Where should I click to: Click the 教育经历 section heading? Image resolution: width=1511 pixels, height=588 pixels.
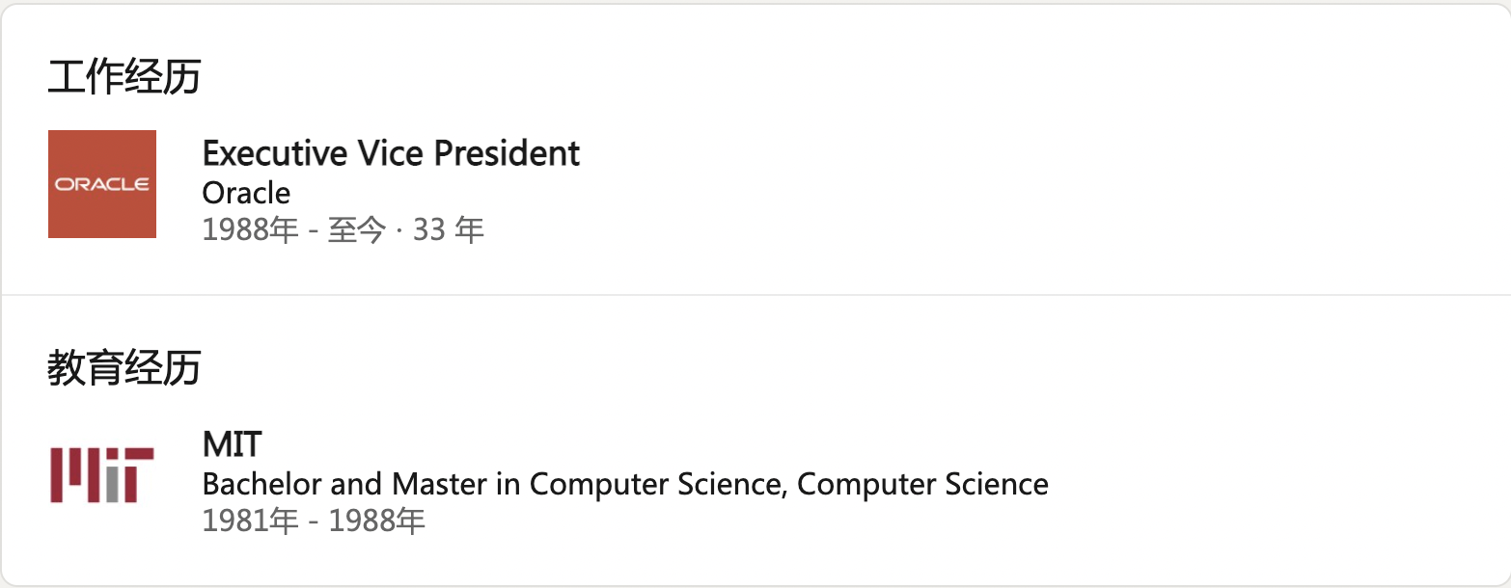coord(124,367)
